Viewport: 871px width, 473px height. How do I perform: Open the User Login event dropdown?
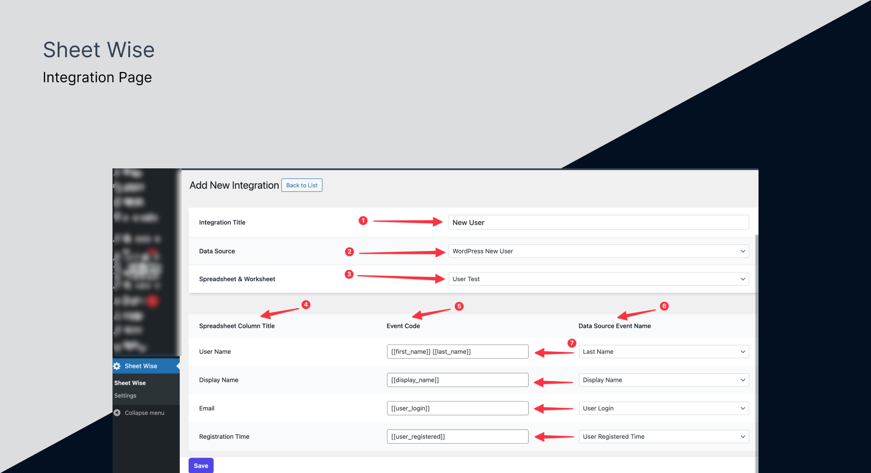pyautogui.click(x=664, y=408)
